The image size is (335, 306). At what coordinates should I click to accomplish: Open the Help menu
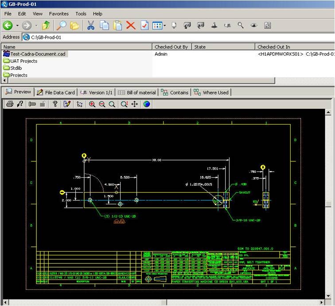pyautogui.click(x=97, y=14)
